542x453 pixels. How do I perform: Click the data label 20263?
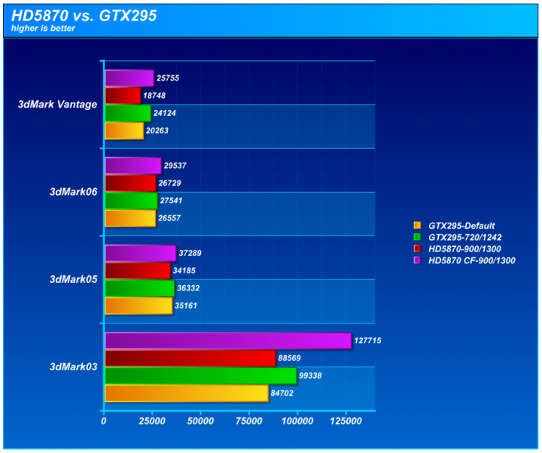pyautogui.click(x=157, y=131)
